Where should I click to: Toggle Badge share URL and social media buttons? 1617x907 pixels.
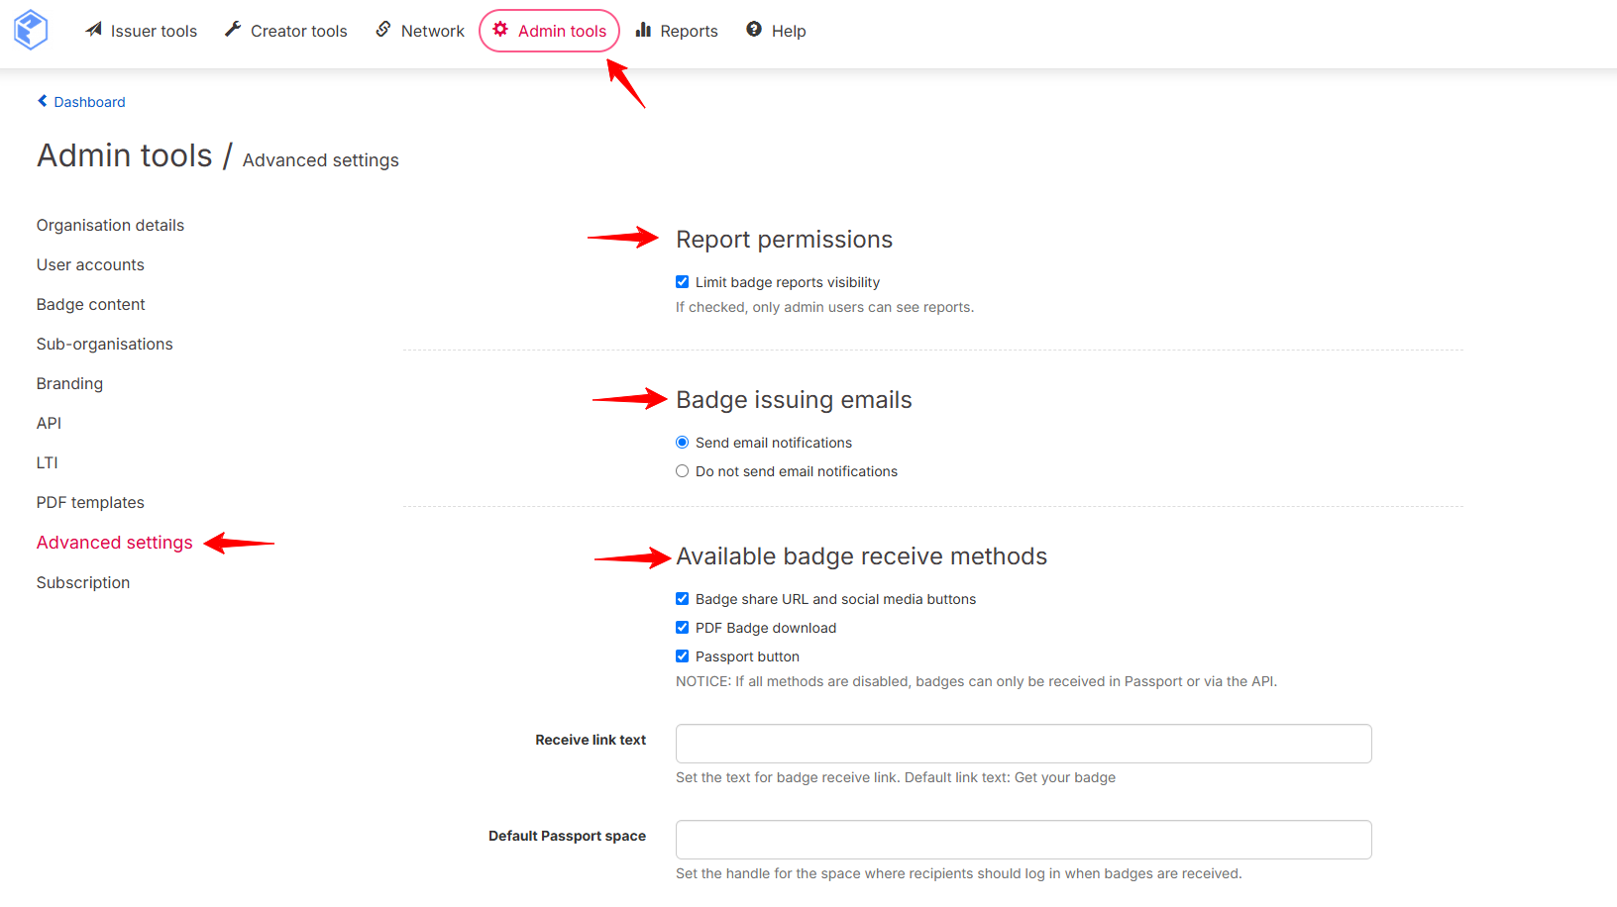tap(682, 599)
